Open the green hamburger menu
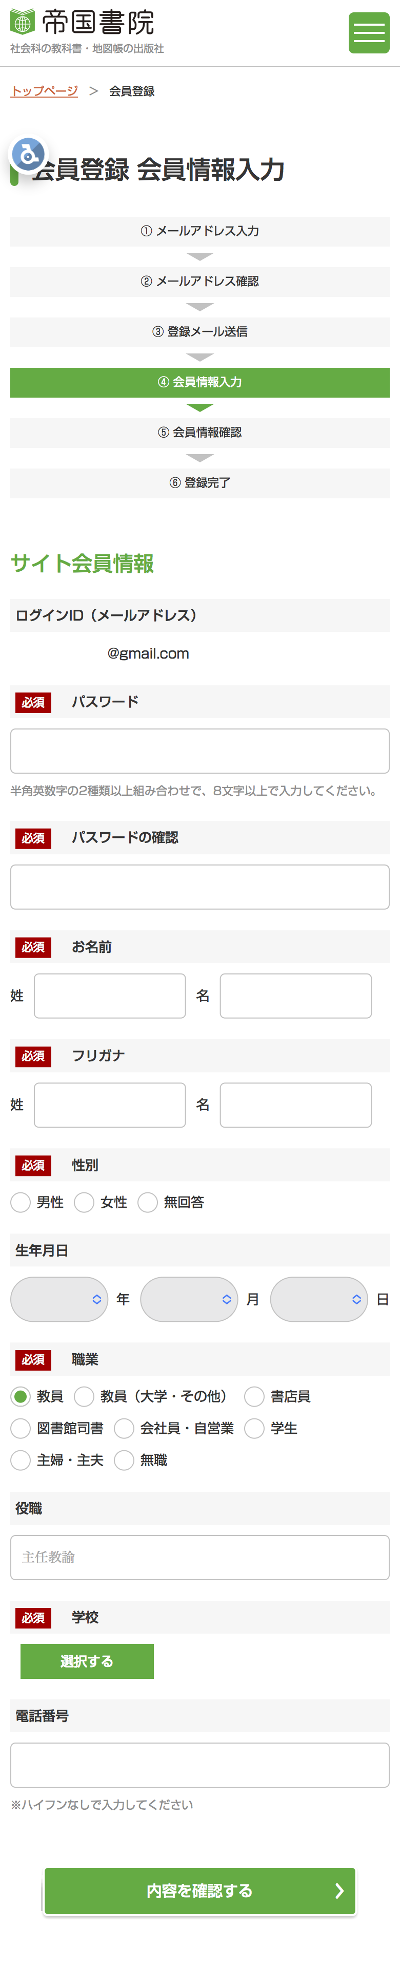 tap(369, 33)
